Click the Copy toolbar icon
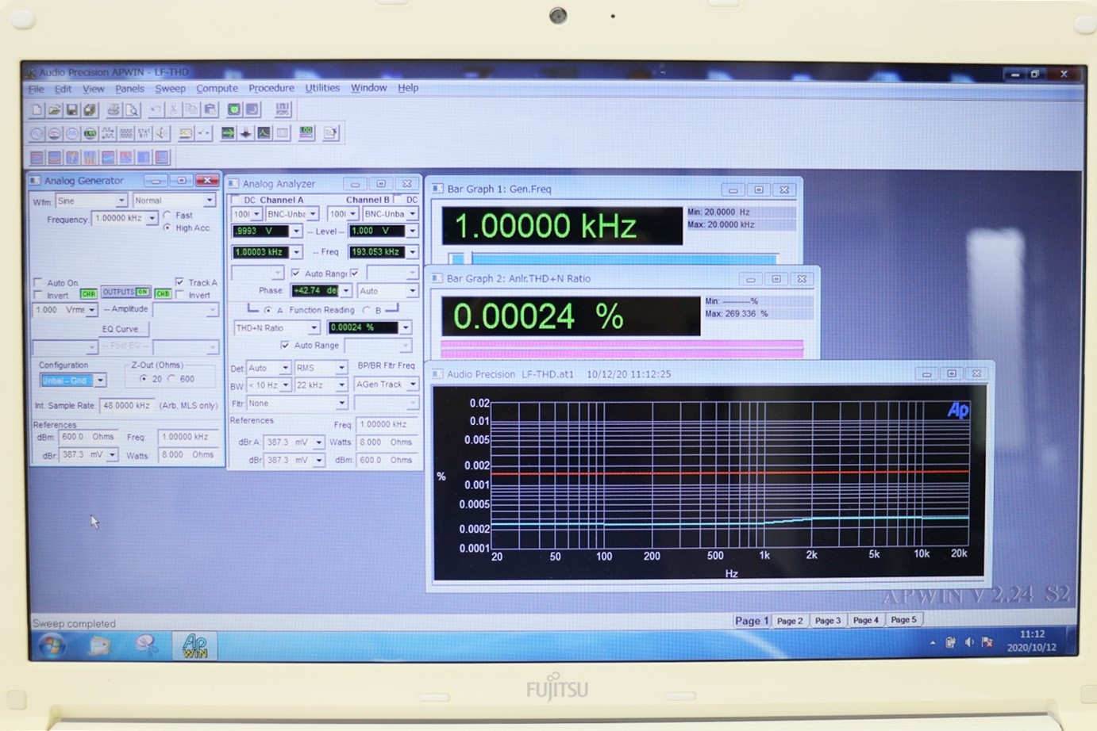The width and height of the screenshot is (1097, 731). (x=191, y=109)
